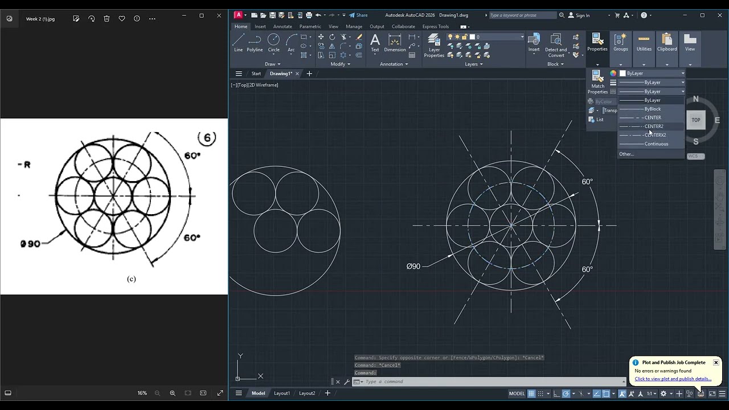
Task: Choose CENTERX2 linetype from list
Action: click(x=652, y=135)
